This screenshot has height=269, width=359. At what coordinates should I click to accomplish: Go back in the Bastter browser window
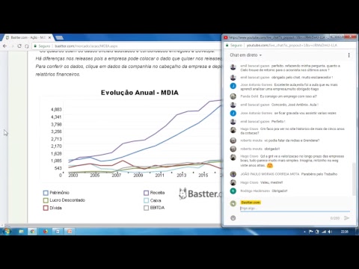click(x=4, y=46)
